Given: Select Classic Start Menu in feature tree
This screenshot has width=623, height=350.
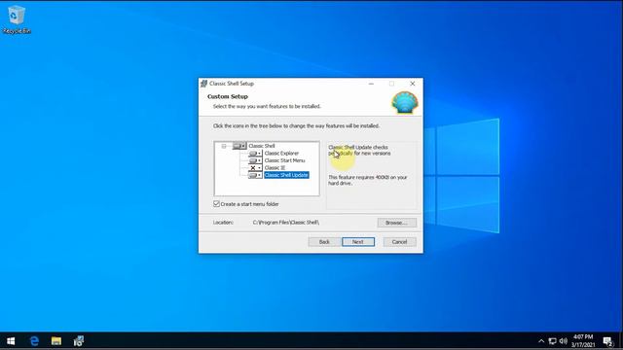Looking at the screenshot, I should (284, 160).
